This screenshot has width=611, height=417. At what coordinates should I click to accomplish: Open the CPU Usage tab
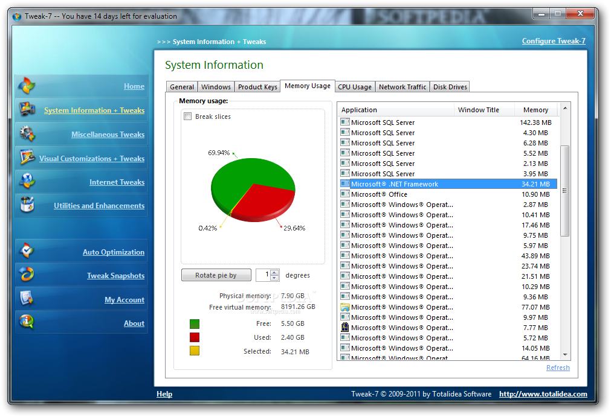[355, 87]
